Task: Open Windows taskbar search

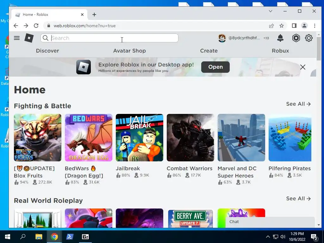Action: point(23,237)
